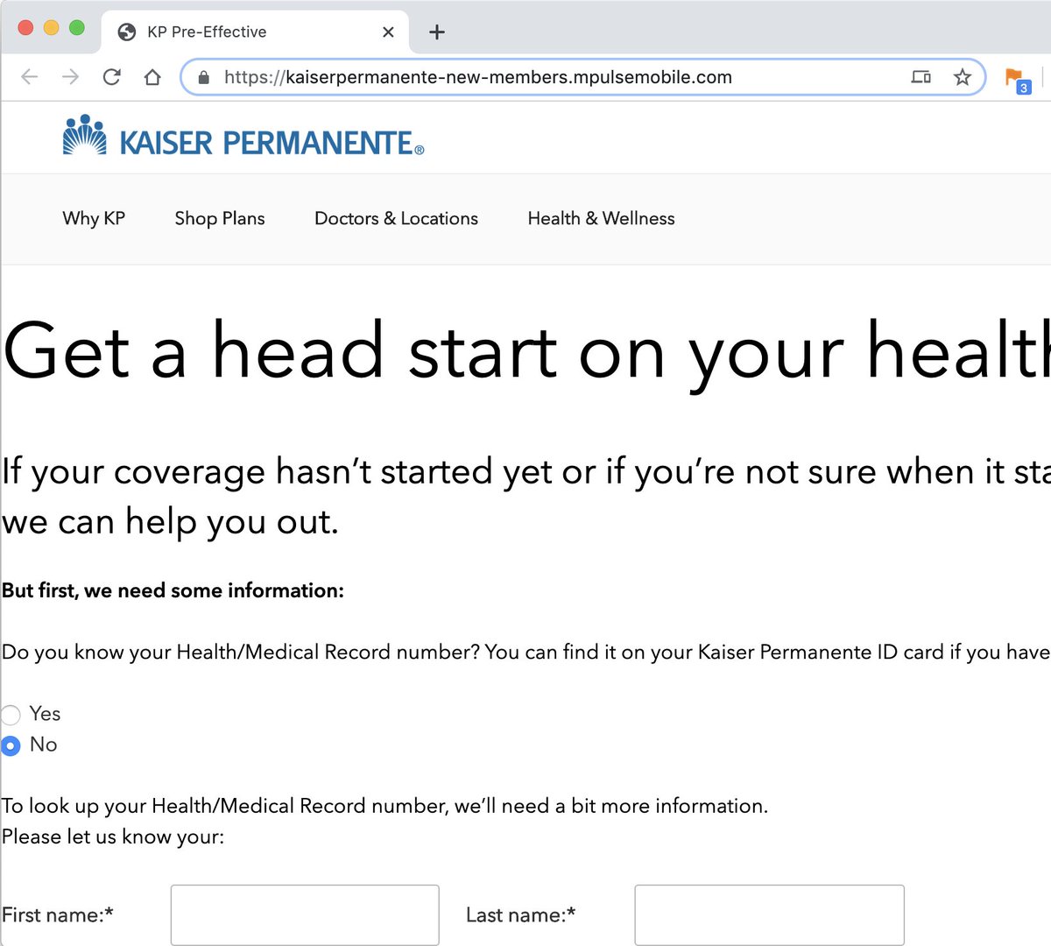The image size is (1051, 946).
Task: Select the No radio button
Action: pyautogui.click(x=11, y=746)
